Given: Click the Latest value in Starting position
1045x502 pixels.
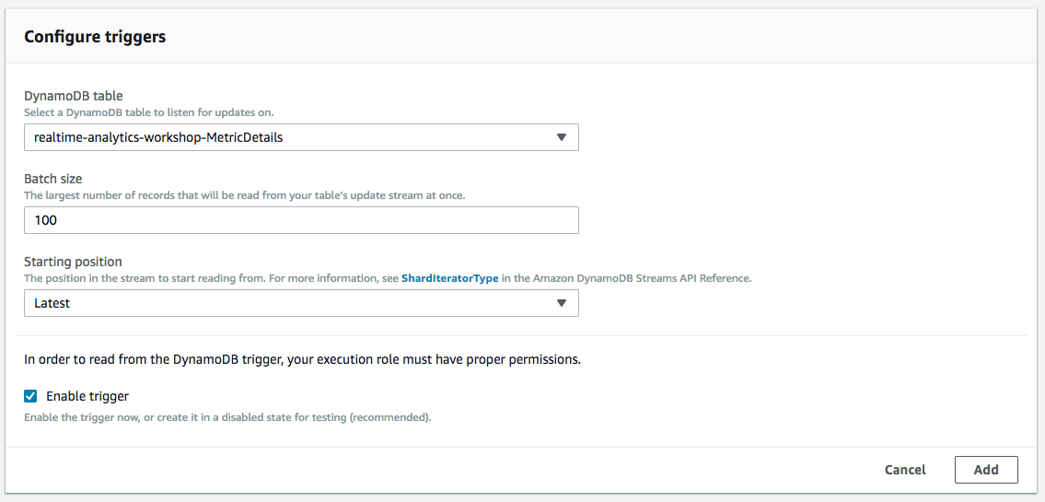Looking at the screenshot, I should (52, 303).
